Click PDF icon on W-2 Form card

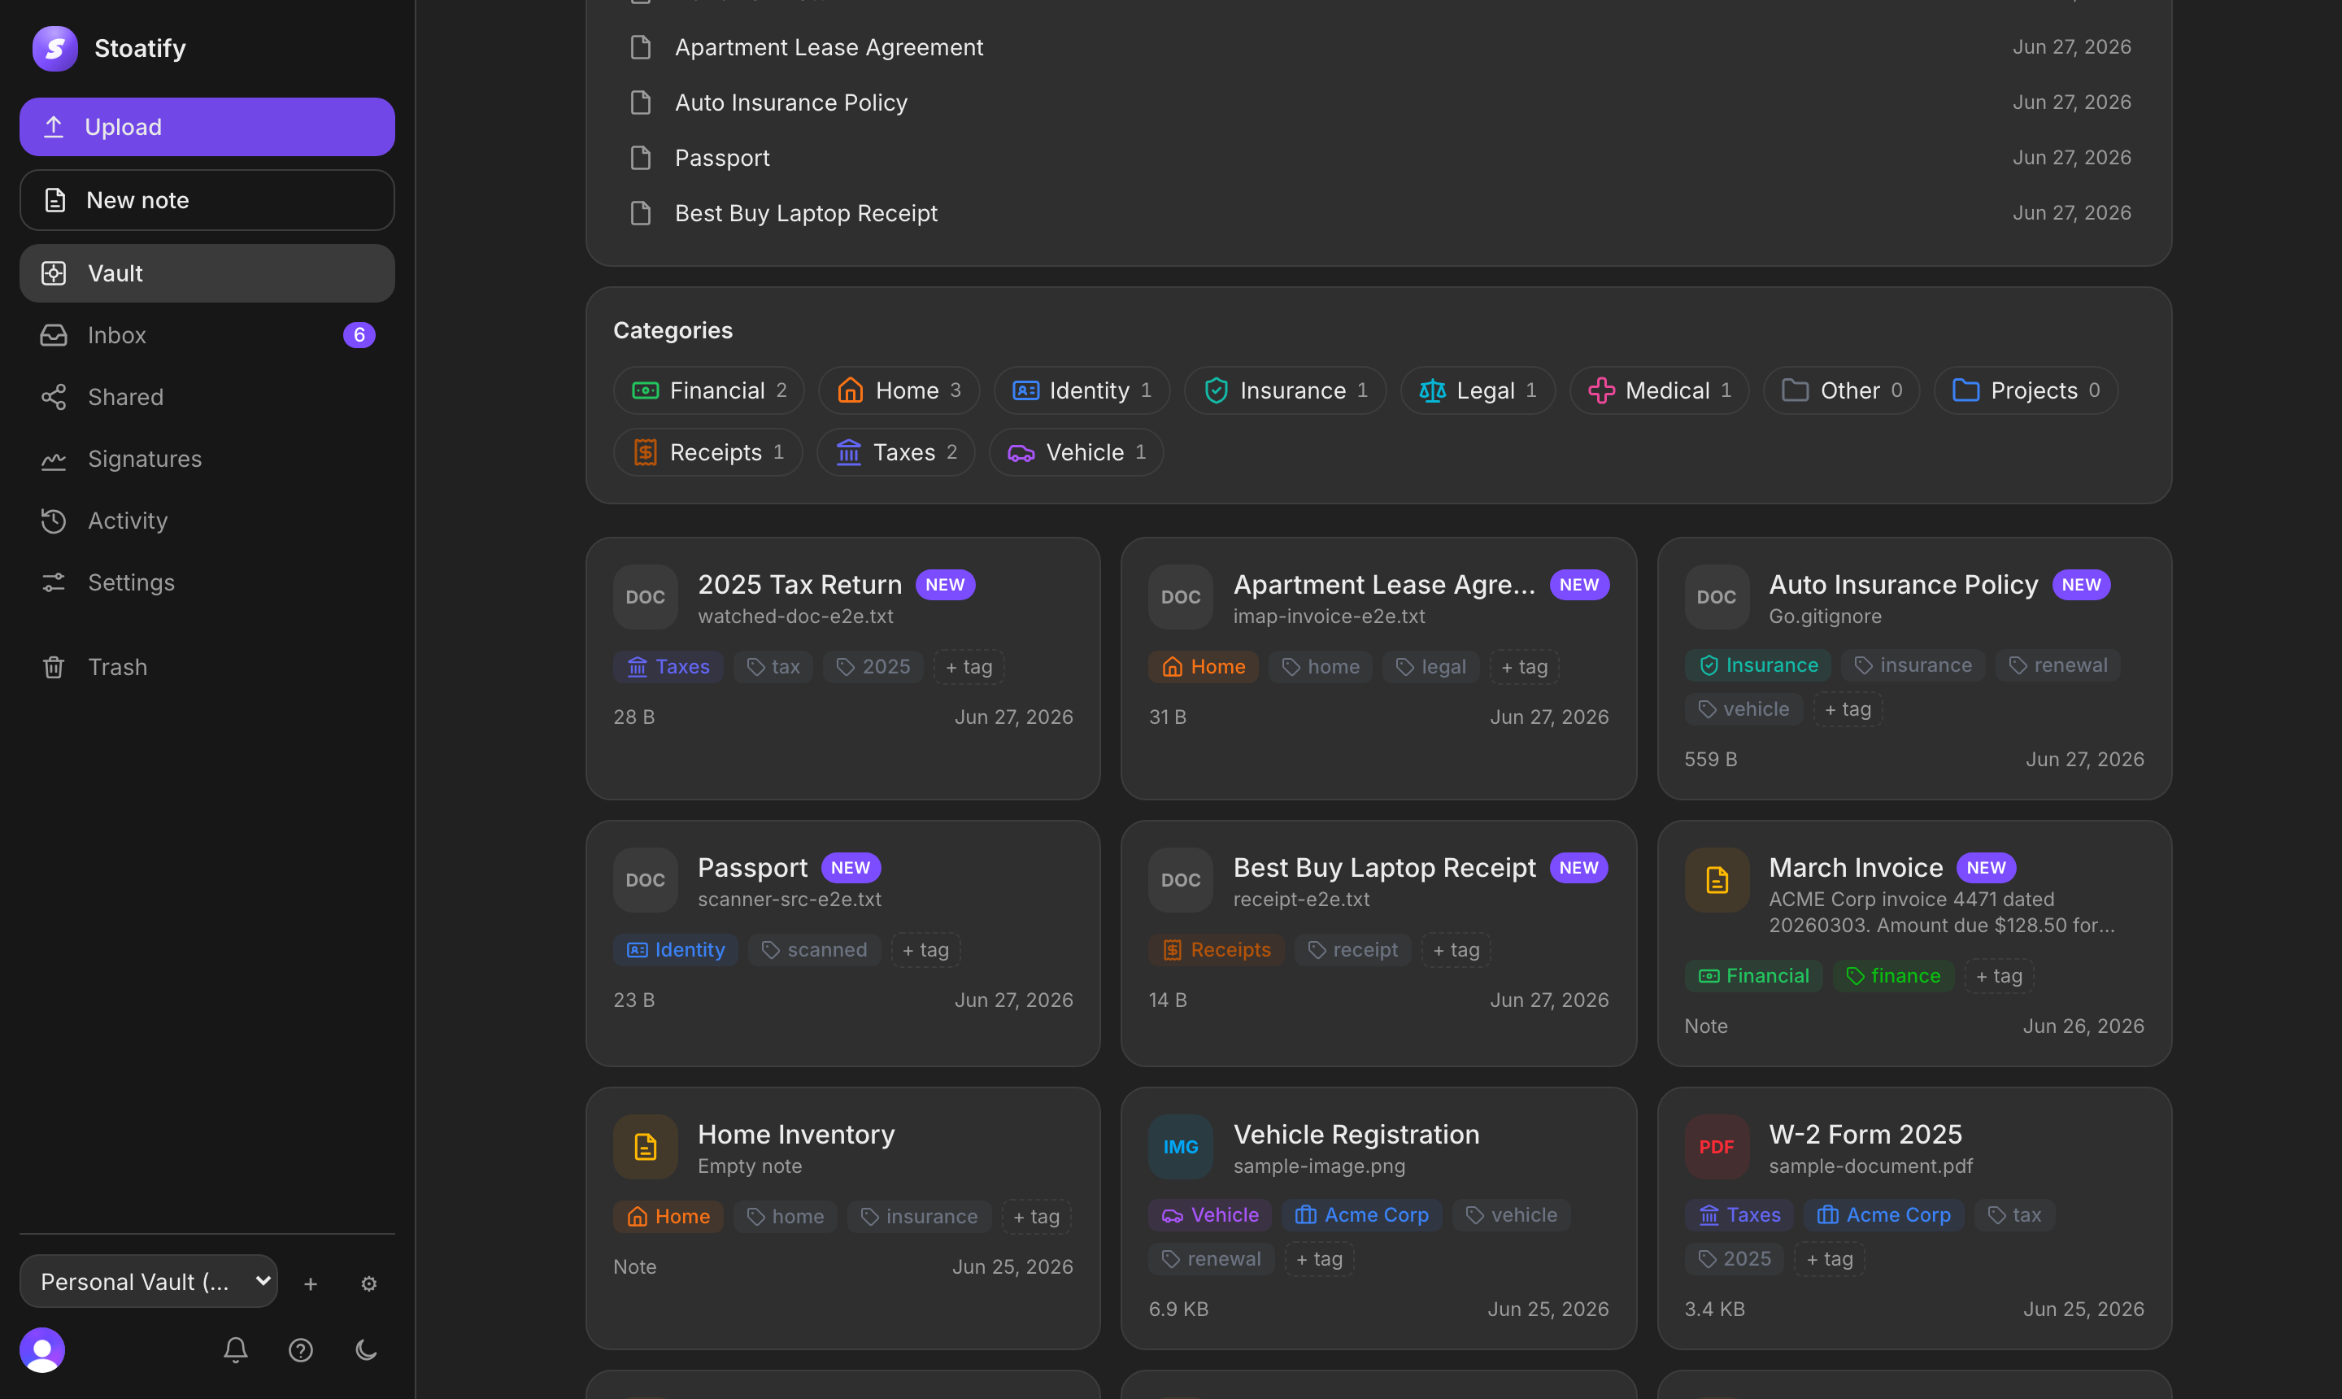pos(1716,1146)
